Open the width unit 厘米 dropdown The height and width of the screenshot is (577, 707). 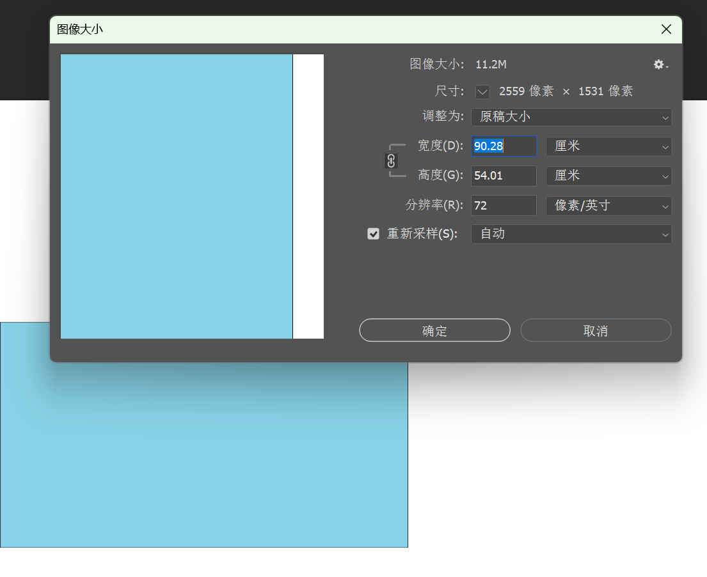(x=608, y=146)
